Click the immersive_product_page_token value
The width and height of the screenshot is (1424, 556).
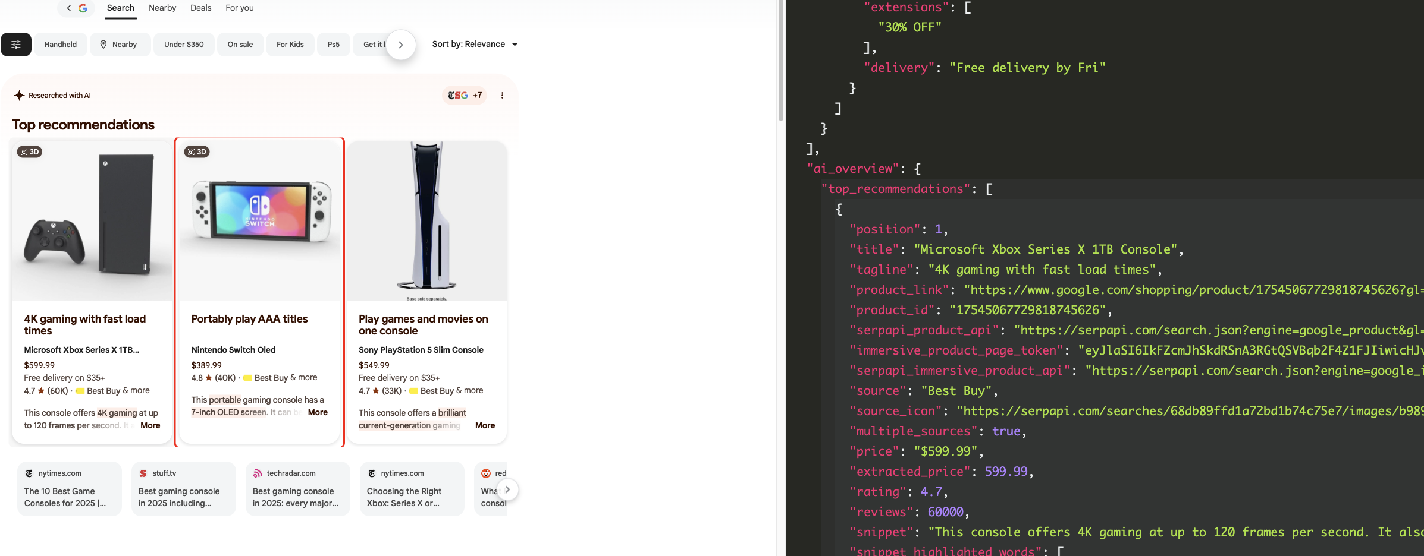click(x=1251, y=350)
